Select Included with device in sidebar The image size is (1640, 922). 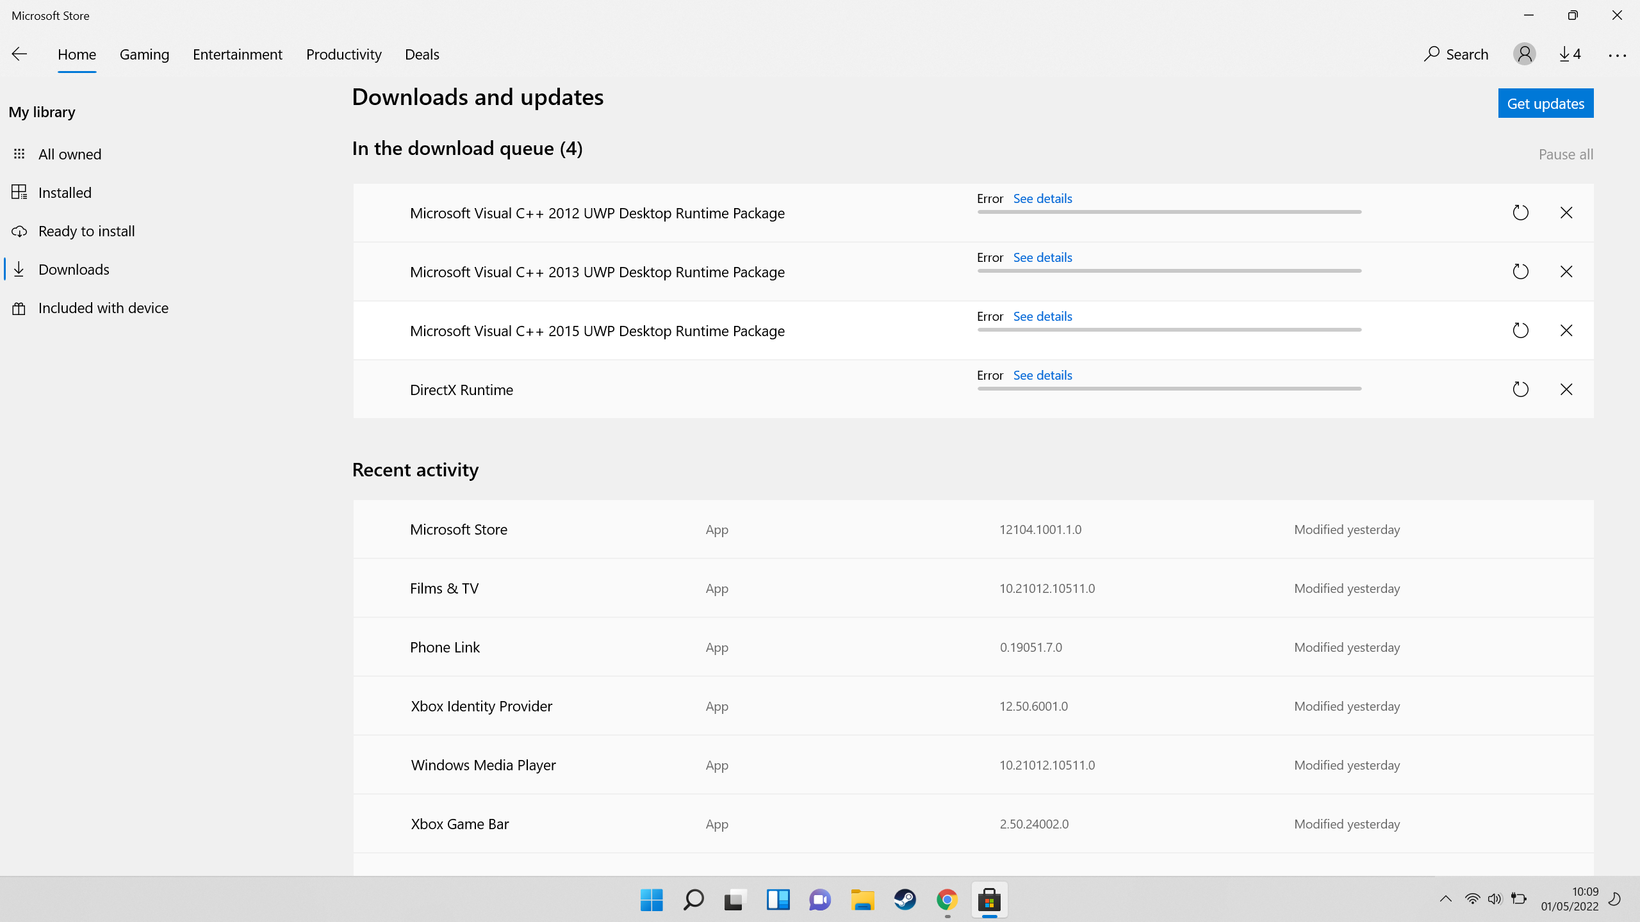click(103, 308)
